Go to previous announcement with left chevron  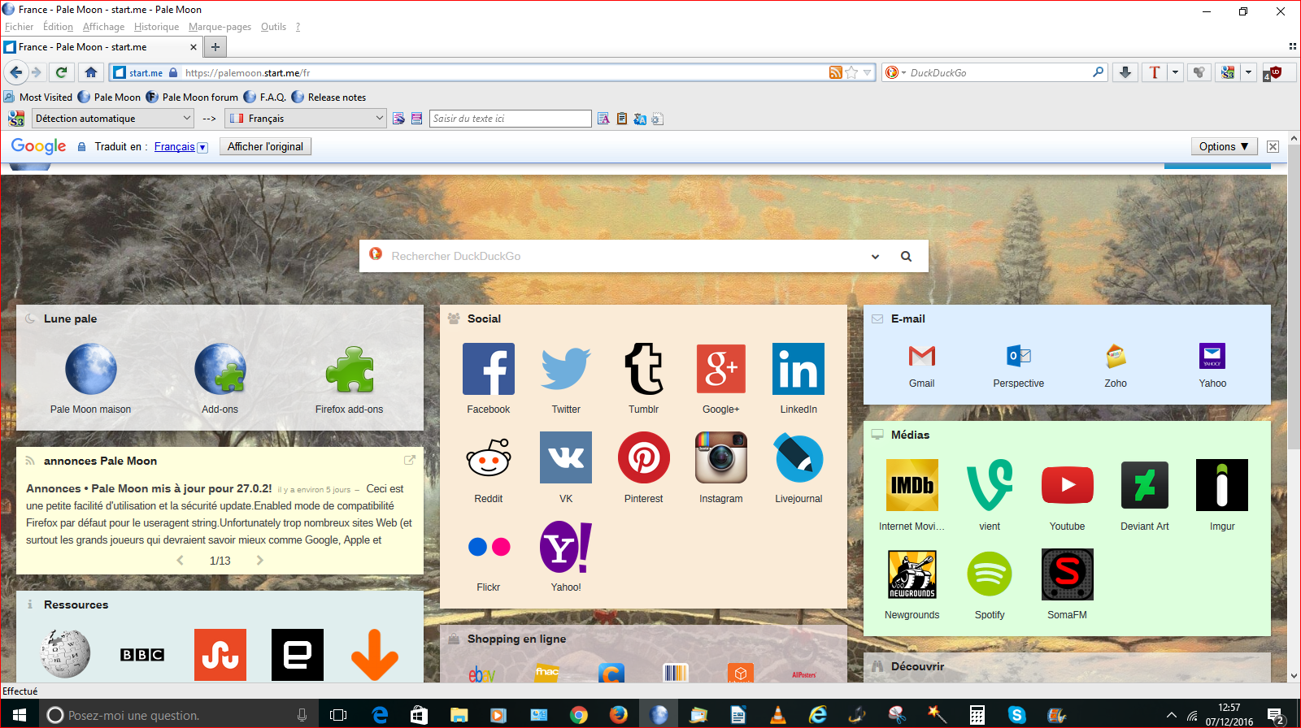point(181,560)
